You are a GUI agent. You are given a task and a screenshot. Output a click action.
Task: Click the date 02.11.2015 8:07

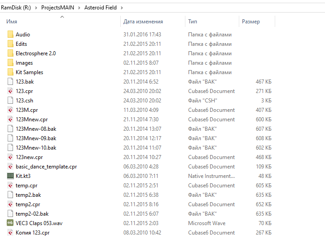click(141, 63)
